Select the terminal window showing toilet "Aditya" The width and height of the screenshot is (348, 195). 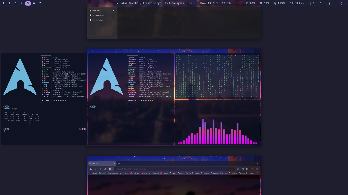[x=44, y=99]
